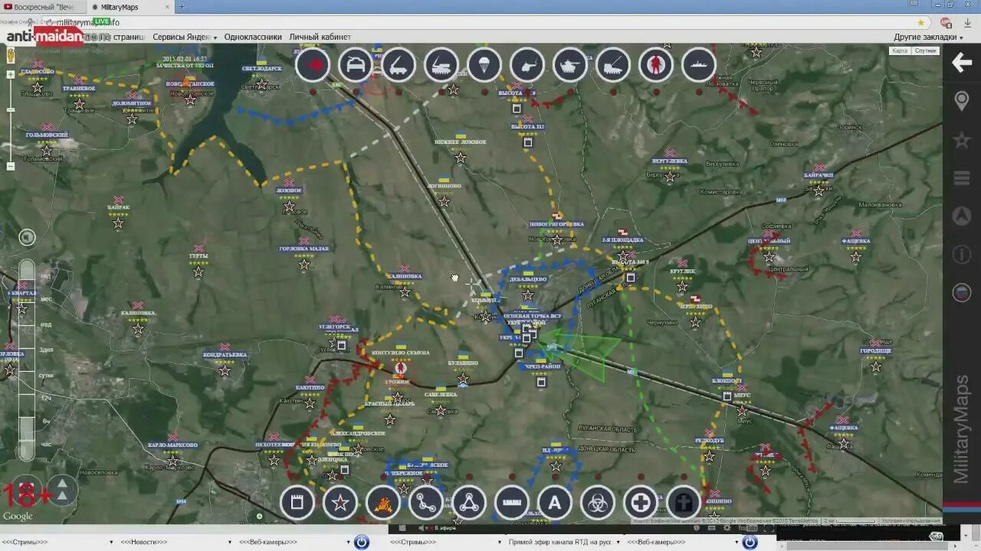This screenshot has height=551, width=981.
Task: Click the Дебальцево map marker
Action: pos(527,294)
